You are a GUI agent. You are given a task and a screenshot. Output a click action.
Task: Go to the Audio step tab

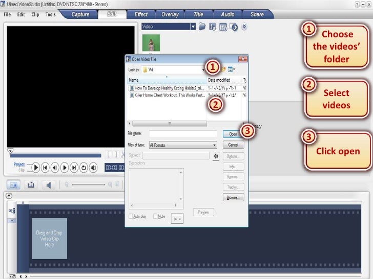click(x=227, y=14)
